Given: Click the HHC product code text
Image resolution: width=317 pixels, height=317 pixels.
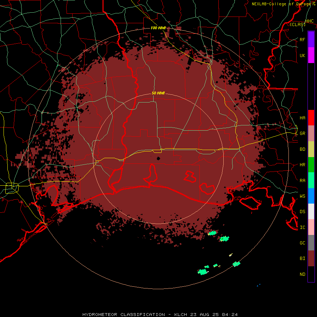Looking at the screenshot, I should click(x=309, y=21).
